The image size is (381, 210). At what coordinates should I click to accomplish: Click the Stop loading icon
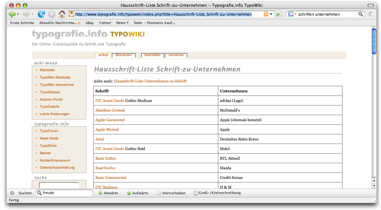pyautogui.click(x=51, y=14)
